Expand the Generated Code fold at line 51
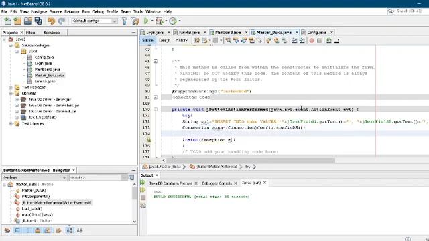The width and height of the screenshot is (429, 241). [x=156, y=97]
